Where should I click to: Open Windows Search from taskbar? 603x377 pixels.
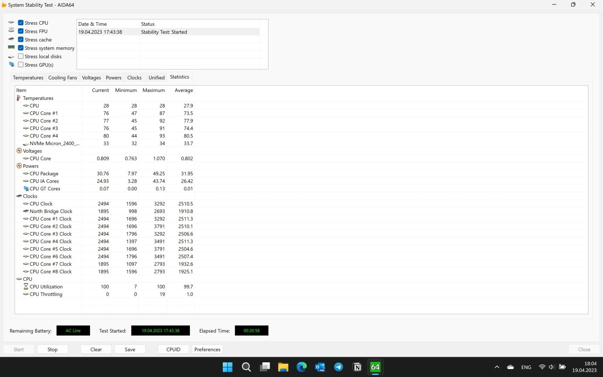246,367
